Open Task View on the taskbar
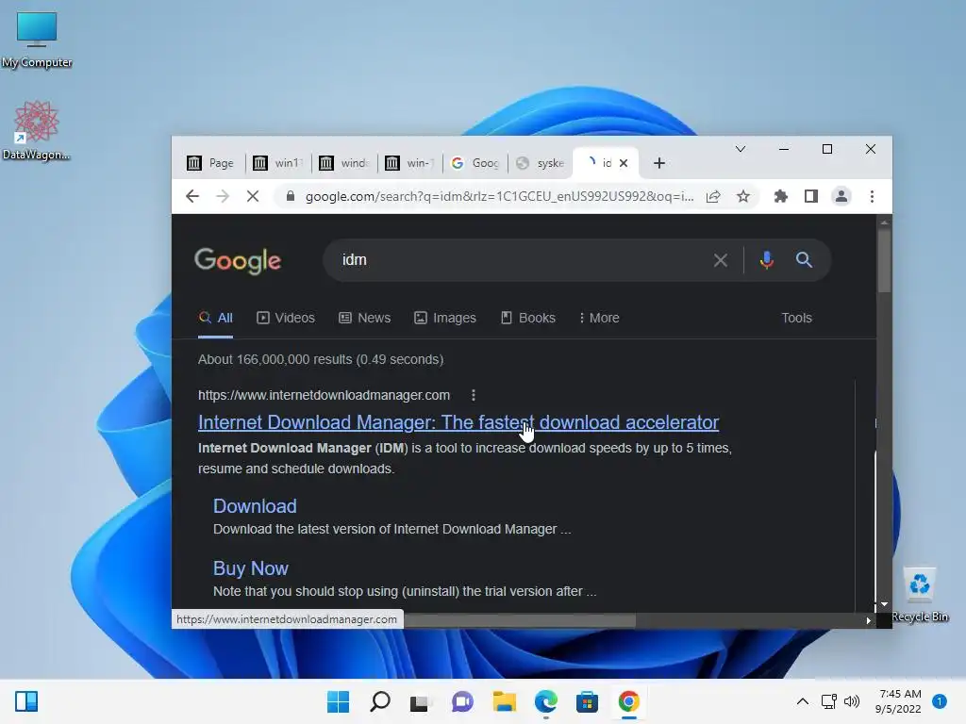 (420, 701)
